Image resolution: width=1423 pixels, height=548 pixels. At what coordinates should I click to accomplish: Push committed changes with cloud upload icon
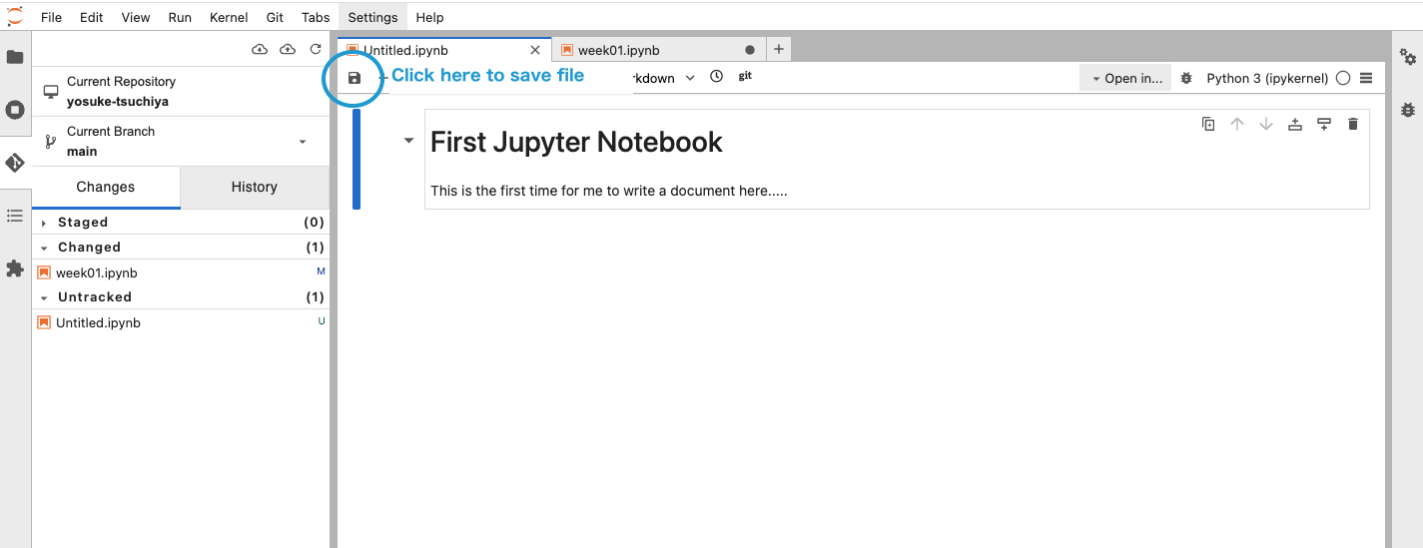pyautogui.click(x=288, y=49)
